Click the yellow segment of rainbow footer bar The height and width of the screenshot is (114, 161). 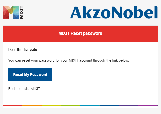click(51, 105)
